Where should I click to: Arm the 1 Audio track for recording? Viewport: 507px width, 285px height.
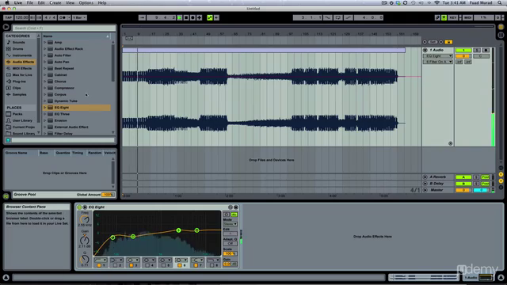pyautogui.click(x=486, y=50)
